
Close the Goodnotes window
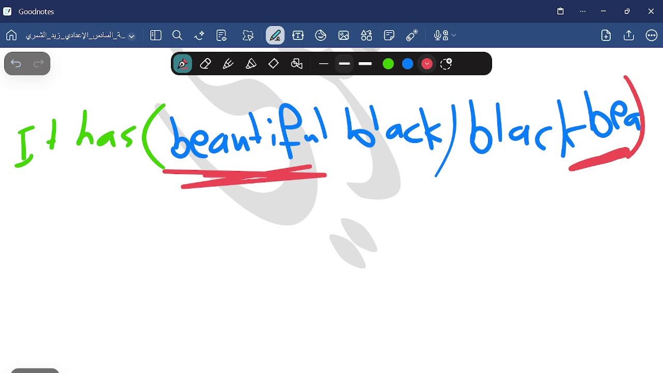(651, 11)
